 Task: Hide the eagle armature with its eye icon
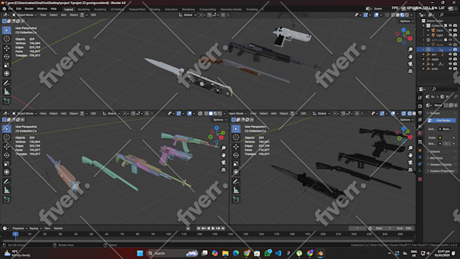[x=451, y=60]
